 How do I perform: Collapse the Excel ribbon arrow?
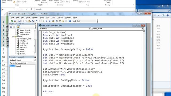point(134,5)
